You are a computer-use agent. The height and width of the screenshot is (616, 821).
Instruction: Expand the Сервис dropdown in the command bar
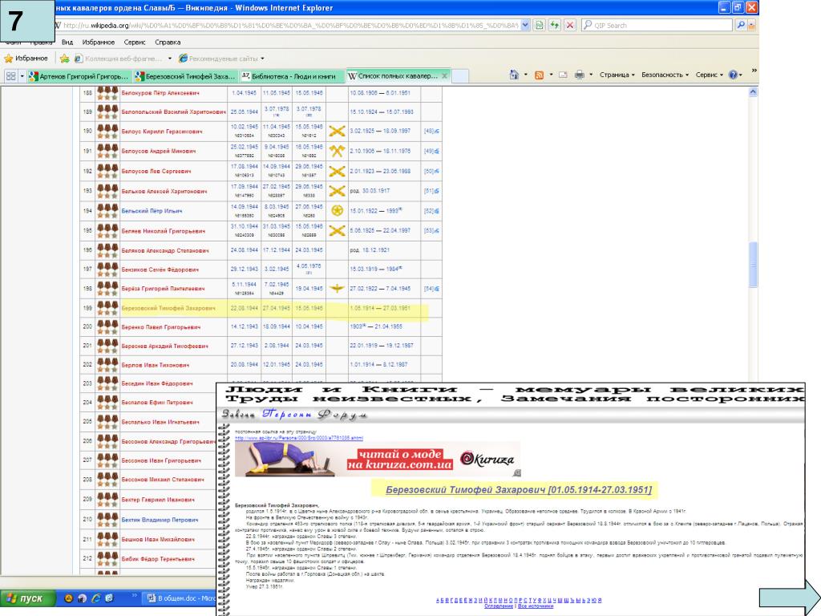point(710,75)
